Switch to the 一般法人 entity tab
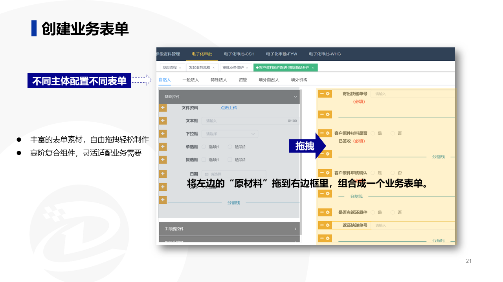This screenshot has width=503, height=282. click(x=191, y=80)
